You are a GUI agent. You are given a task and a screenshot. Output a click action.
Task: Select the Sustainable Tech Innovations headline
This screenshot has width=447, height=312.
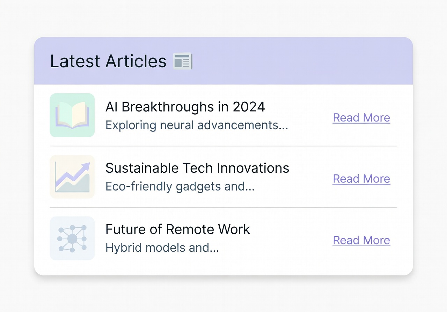point(197,168)
